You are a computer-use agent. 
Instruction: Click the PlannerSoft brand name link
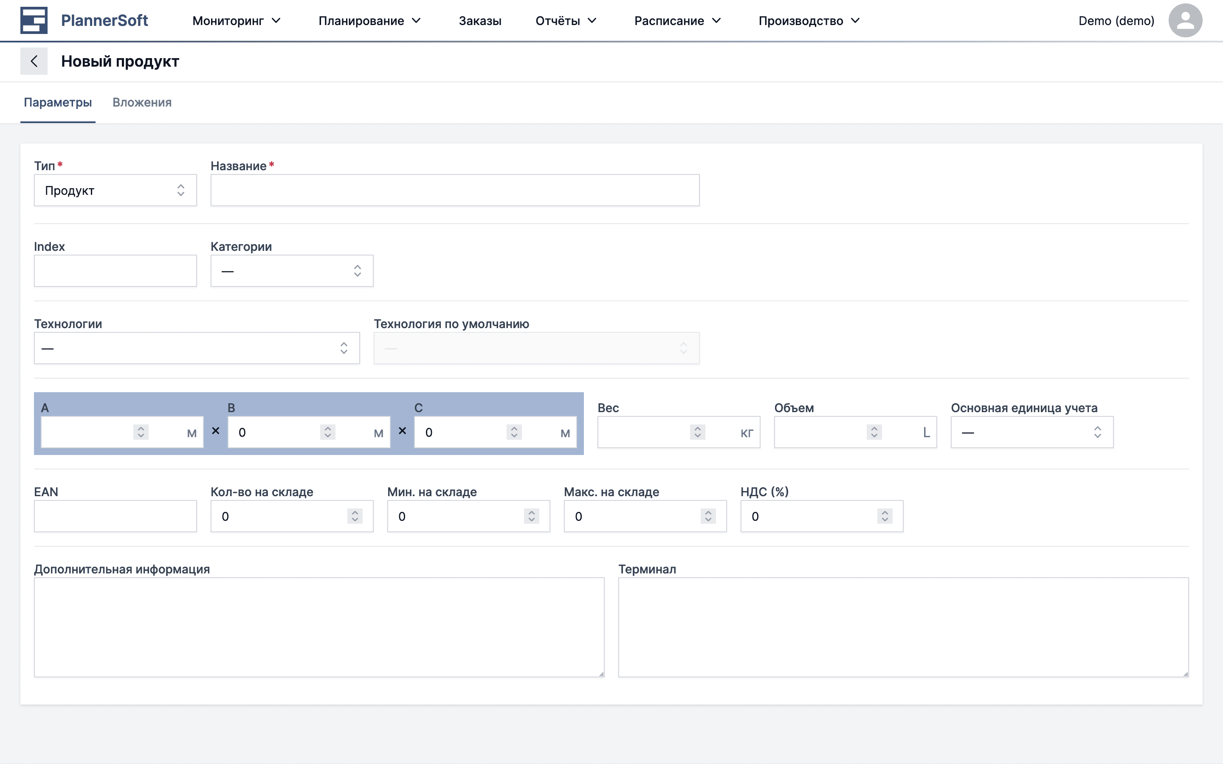pyautogui.click(x=104, y=21)
